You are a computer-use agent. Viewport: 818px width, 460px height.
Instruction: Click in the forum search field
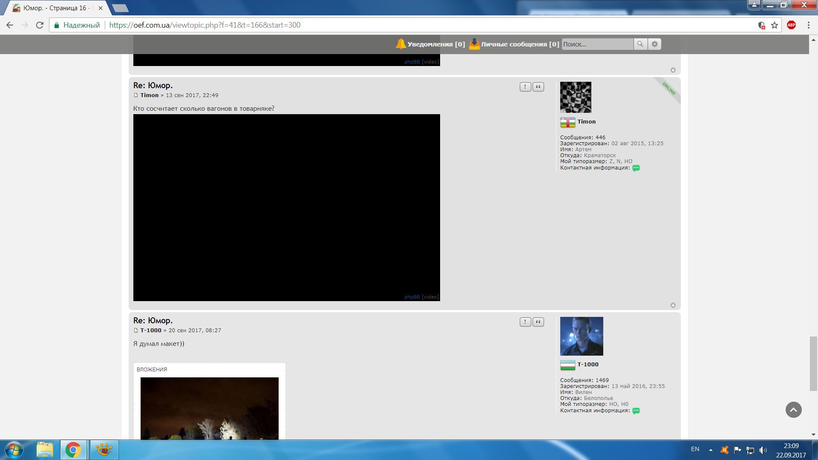point(597,44)
